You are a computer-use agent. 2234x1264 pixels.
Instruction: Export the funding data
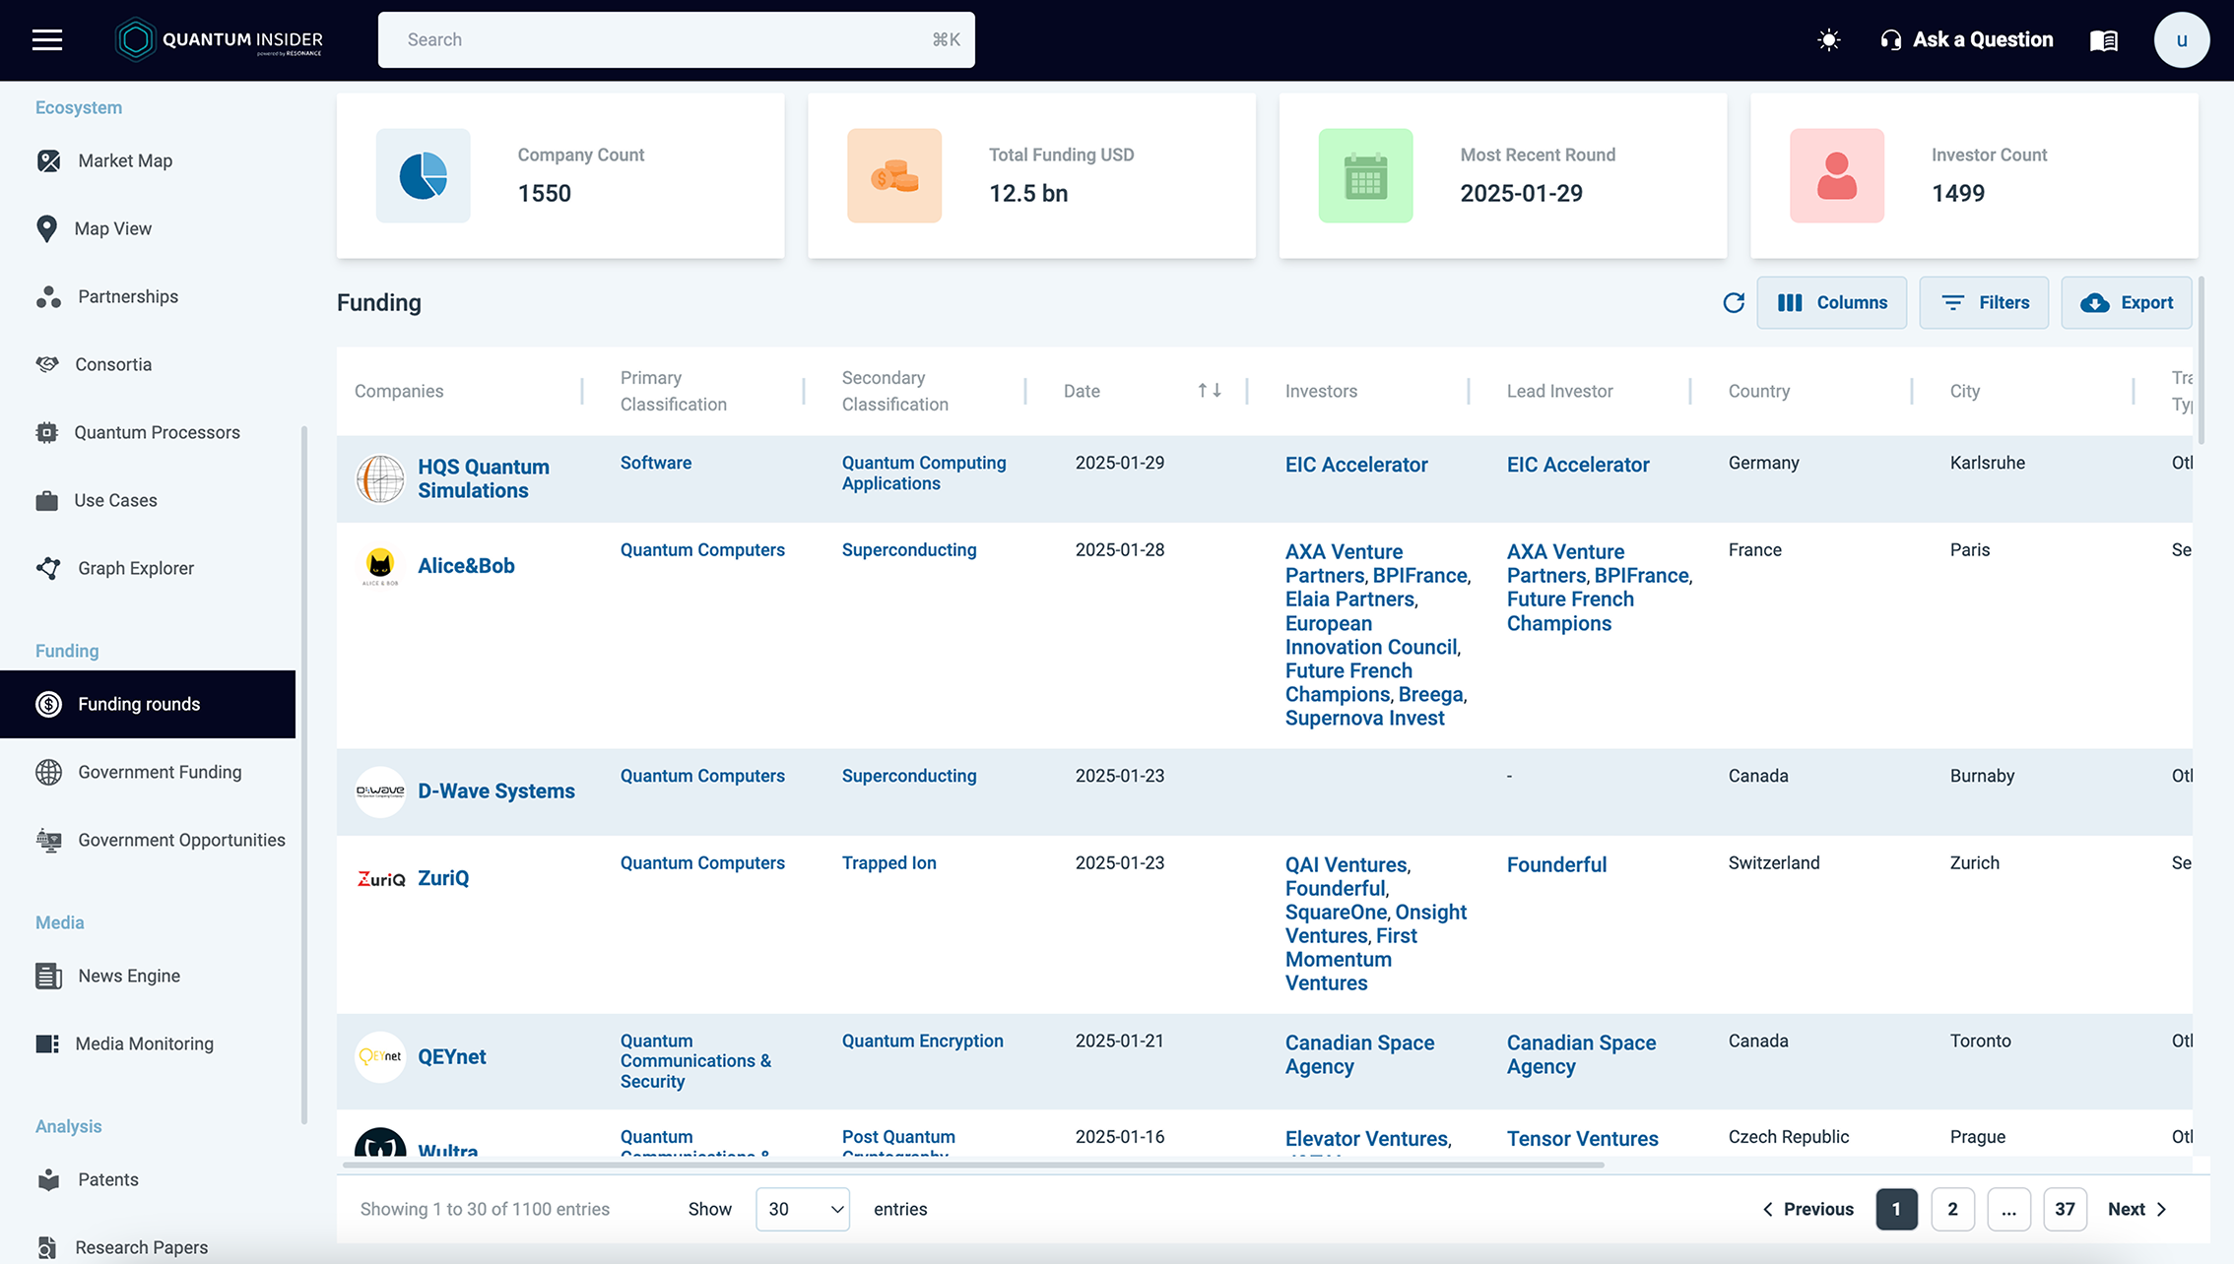click(x=2127, y=302)
